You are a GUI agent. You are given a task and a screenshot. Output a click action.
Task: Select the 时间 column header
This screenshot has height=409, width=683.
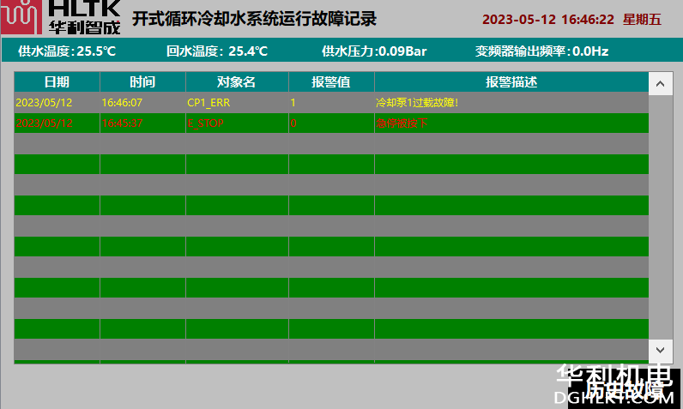[142, 82]
